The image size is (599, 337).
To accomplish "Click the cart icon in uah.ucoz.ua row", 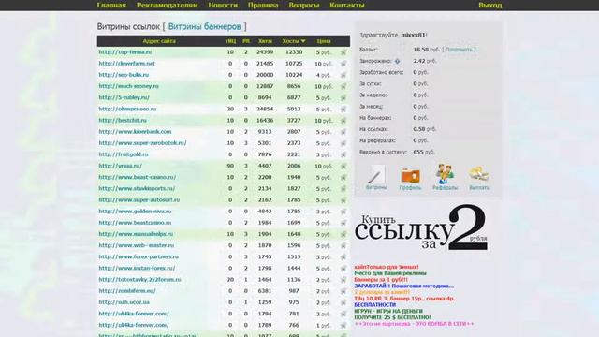I will coord(343,302).
